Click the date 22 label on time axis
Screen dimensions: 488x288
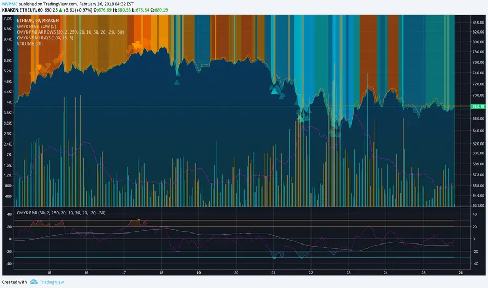click(310, 273)
